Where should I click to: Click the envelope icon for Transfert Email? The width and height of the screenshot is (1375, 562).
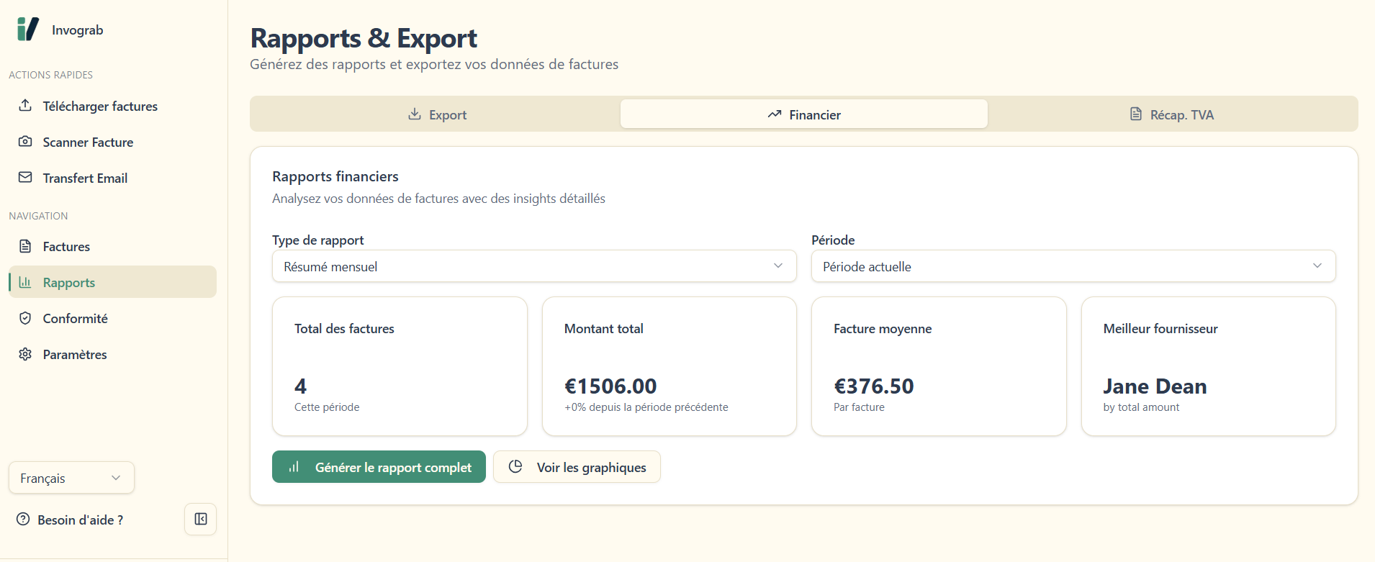pos(25,178)
